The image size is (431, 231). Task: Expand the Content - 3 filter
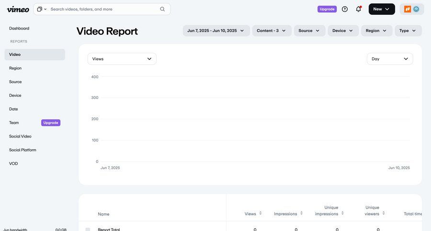pyautogui.click(x=272, y=31)
